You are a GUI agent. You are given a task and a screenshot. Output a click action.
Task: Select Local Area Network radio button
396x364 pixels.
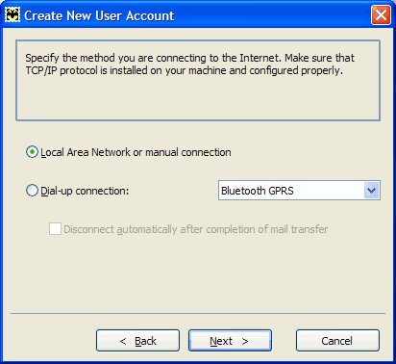click(32, 152)
